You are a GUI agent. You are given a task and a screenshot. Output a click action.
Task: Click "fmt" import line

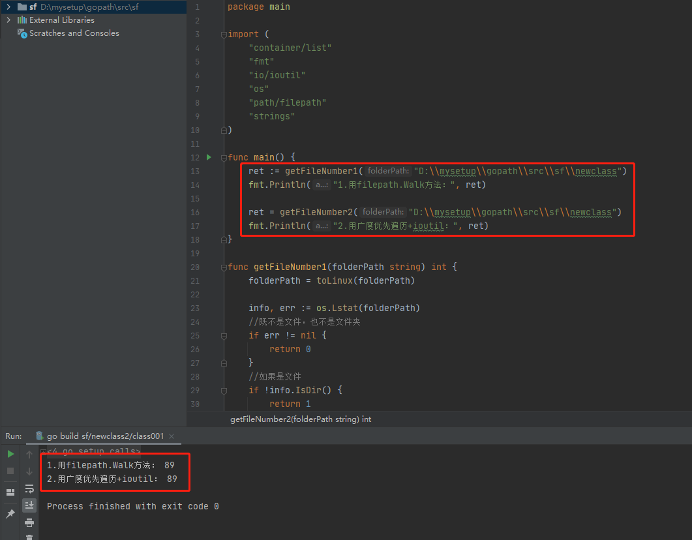click(x=262, y=61)
